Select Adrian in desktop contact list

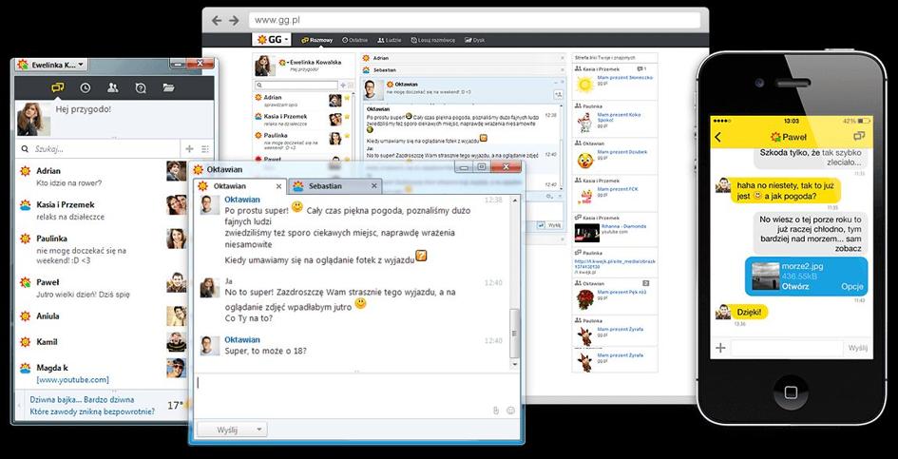[x=102, y=176]
